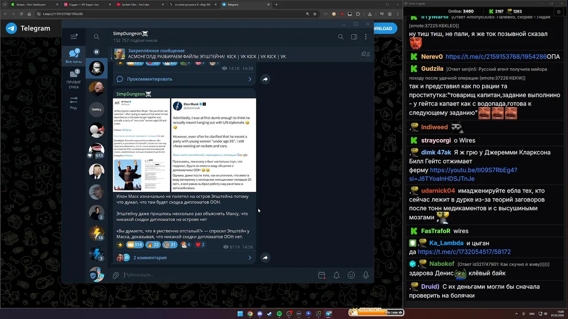Open the browser extensions puzzle icon
568x319 pixels.
(x=358, y=14)
